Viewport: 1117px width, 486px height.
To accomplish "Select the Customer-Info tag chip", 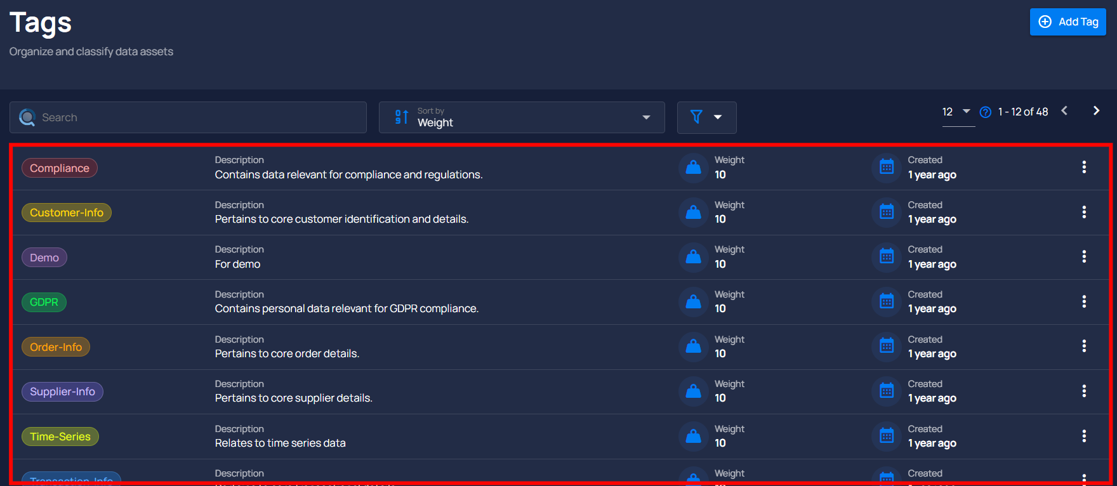I will coord(67,213).
